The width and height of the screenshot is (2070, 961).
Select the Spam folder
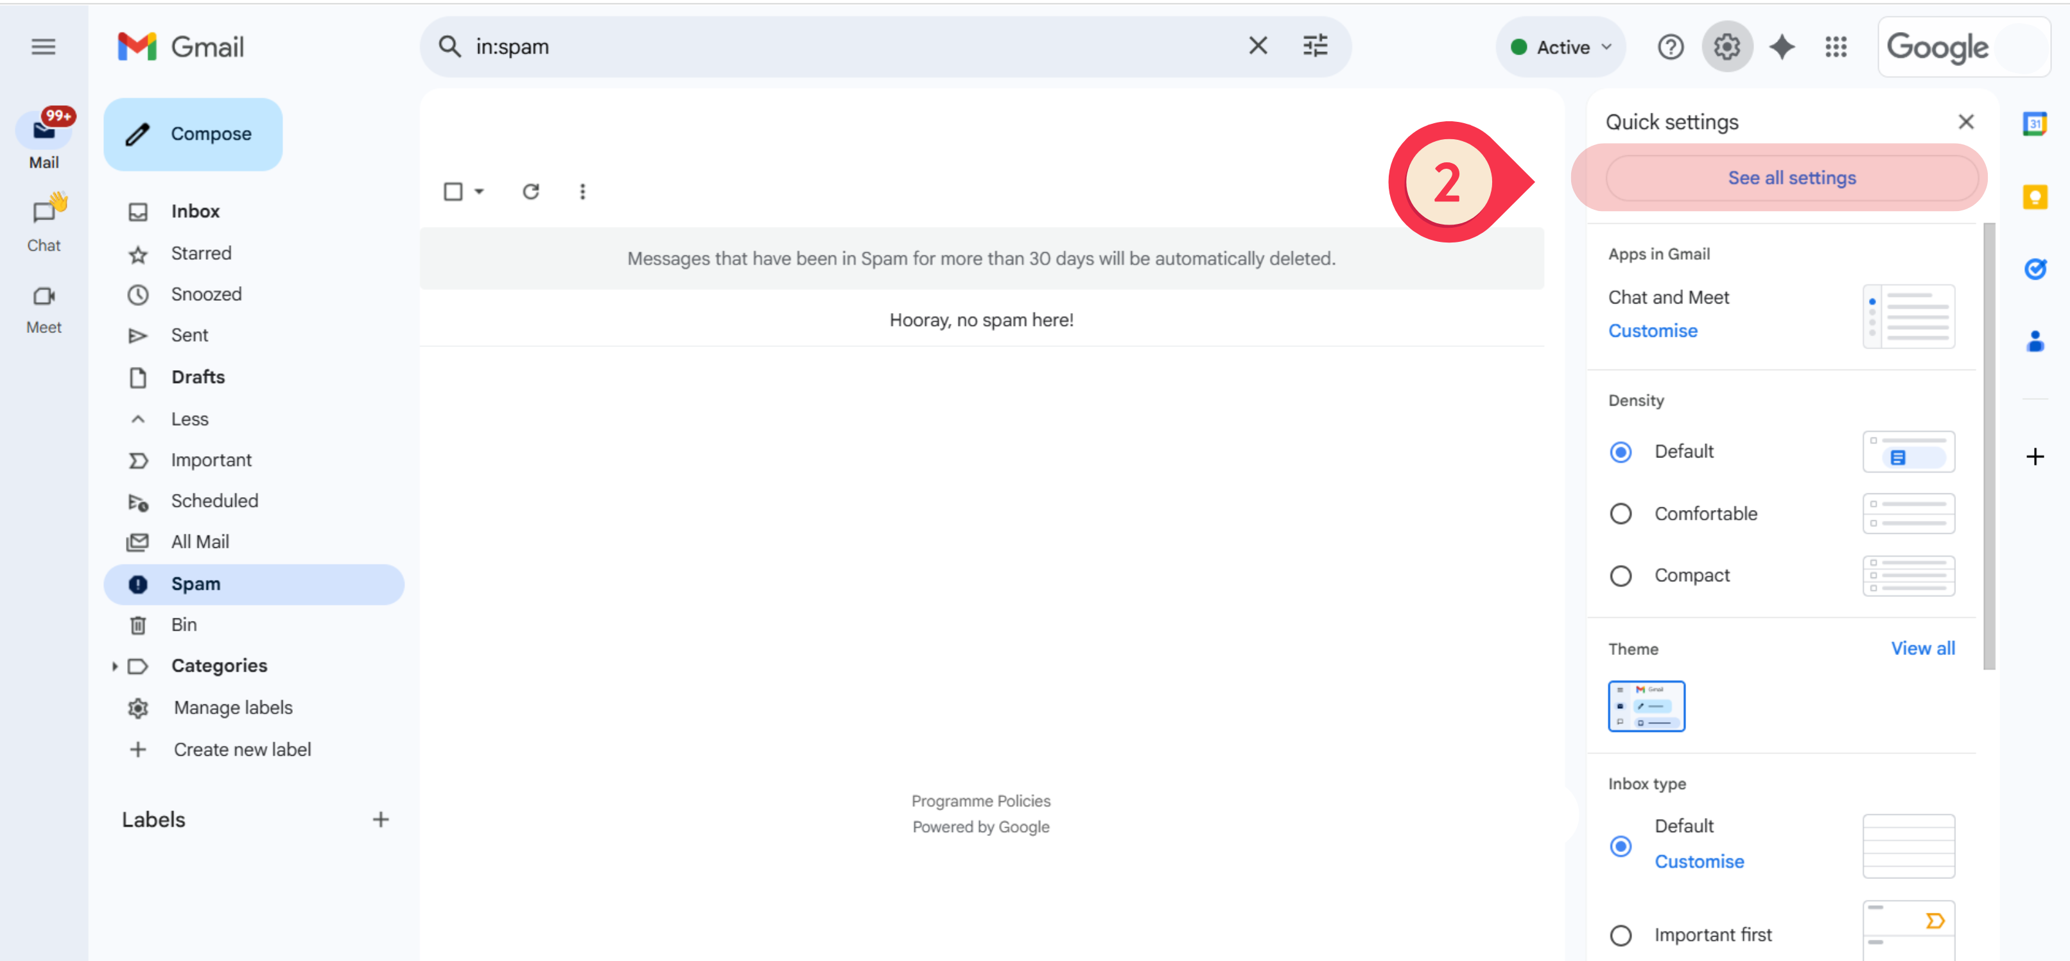coord(253,584)
